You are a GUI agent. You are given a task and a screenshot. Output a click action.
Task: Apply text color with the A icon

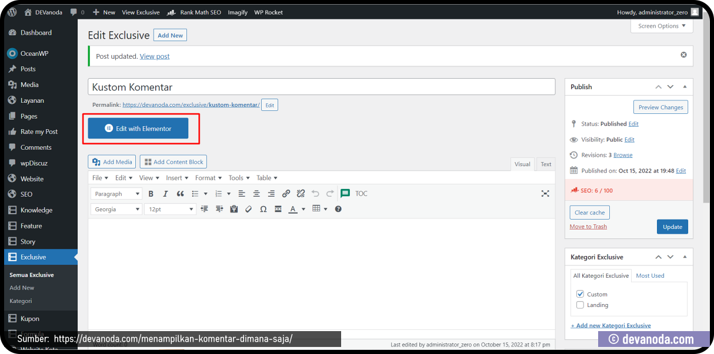[x=293, y=209]
